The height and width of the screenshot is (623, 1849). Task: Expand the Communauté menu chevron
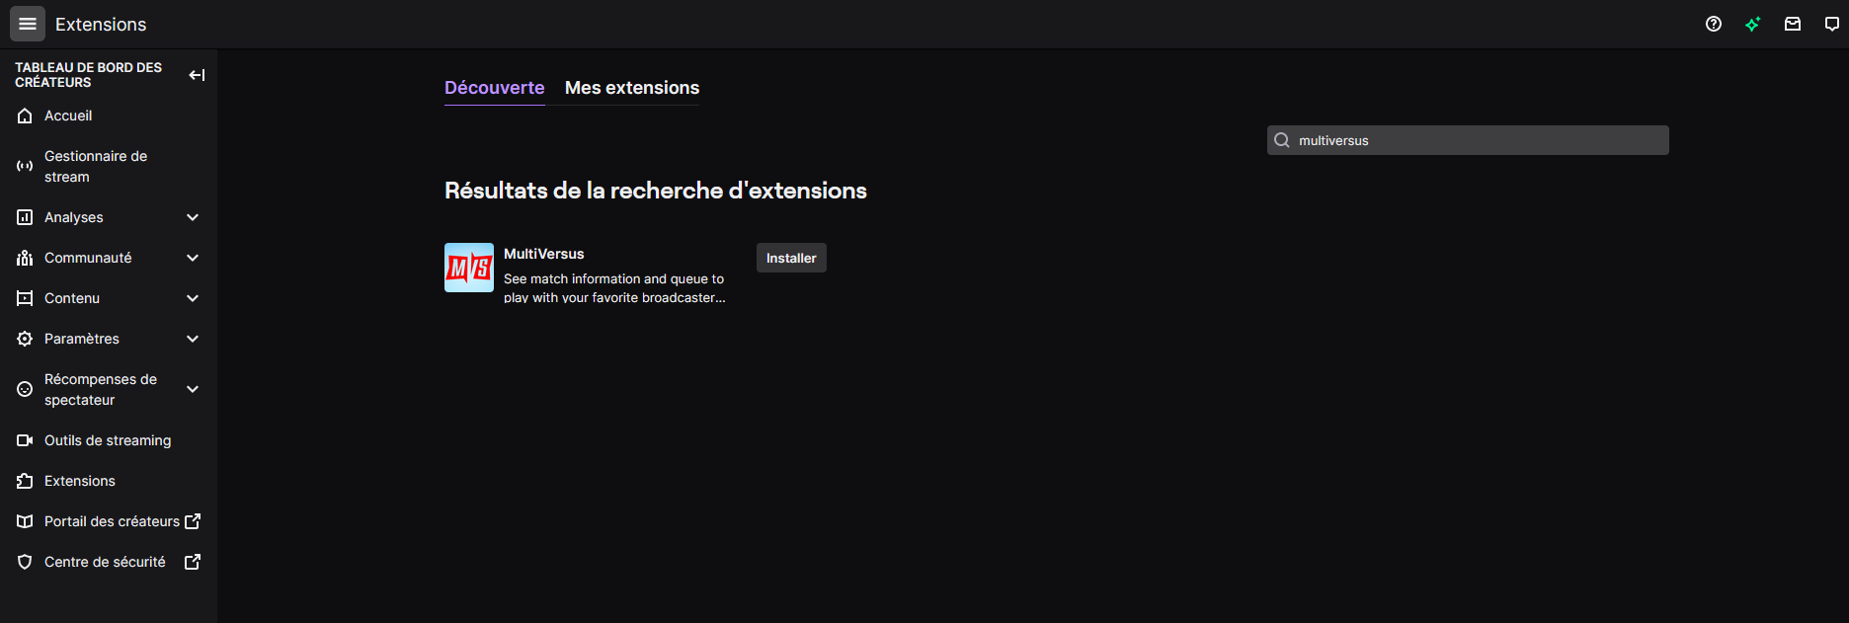pos(193,258)
